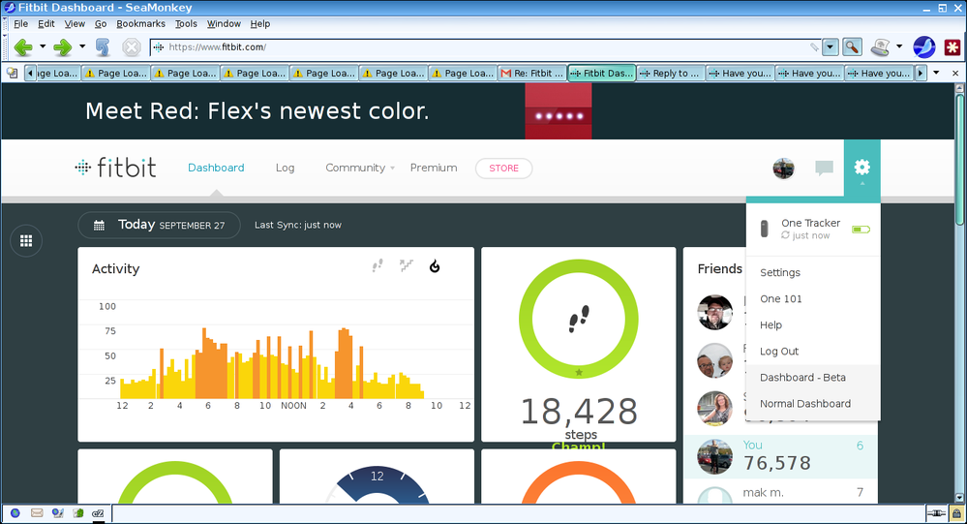Image resolution: width=967 pixels, height=524 pixels.
Task: Open the Forward button history dropdown arrow
Action: coord(82,46)
